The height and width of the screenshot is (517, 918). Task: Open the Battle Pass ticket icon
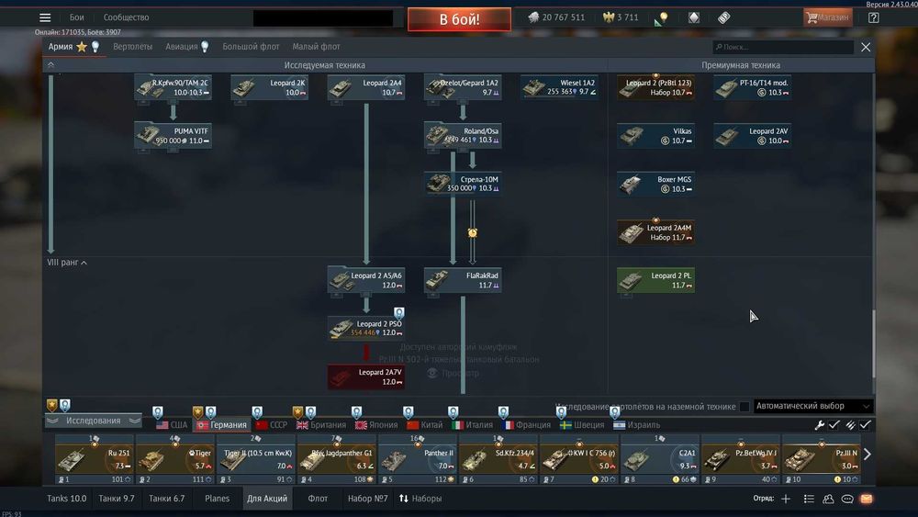tap(724, 17)
